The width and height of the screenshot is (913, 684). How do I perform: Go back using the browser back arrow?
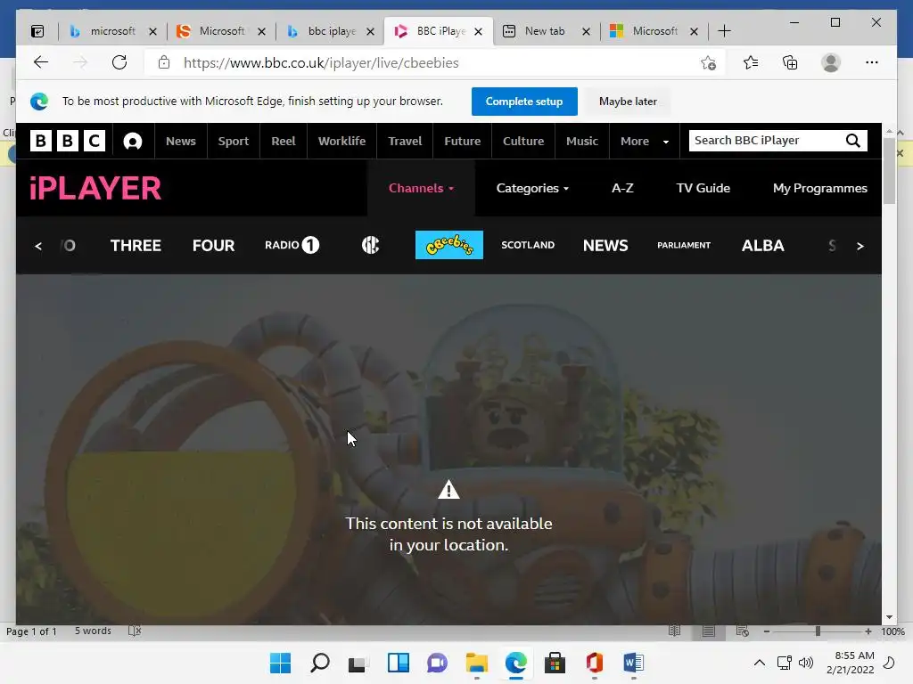[x=41, y=62]
